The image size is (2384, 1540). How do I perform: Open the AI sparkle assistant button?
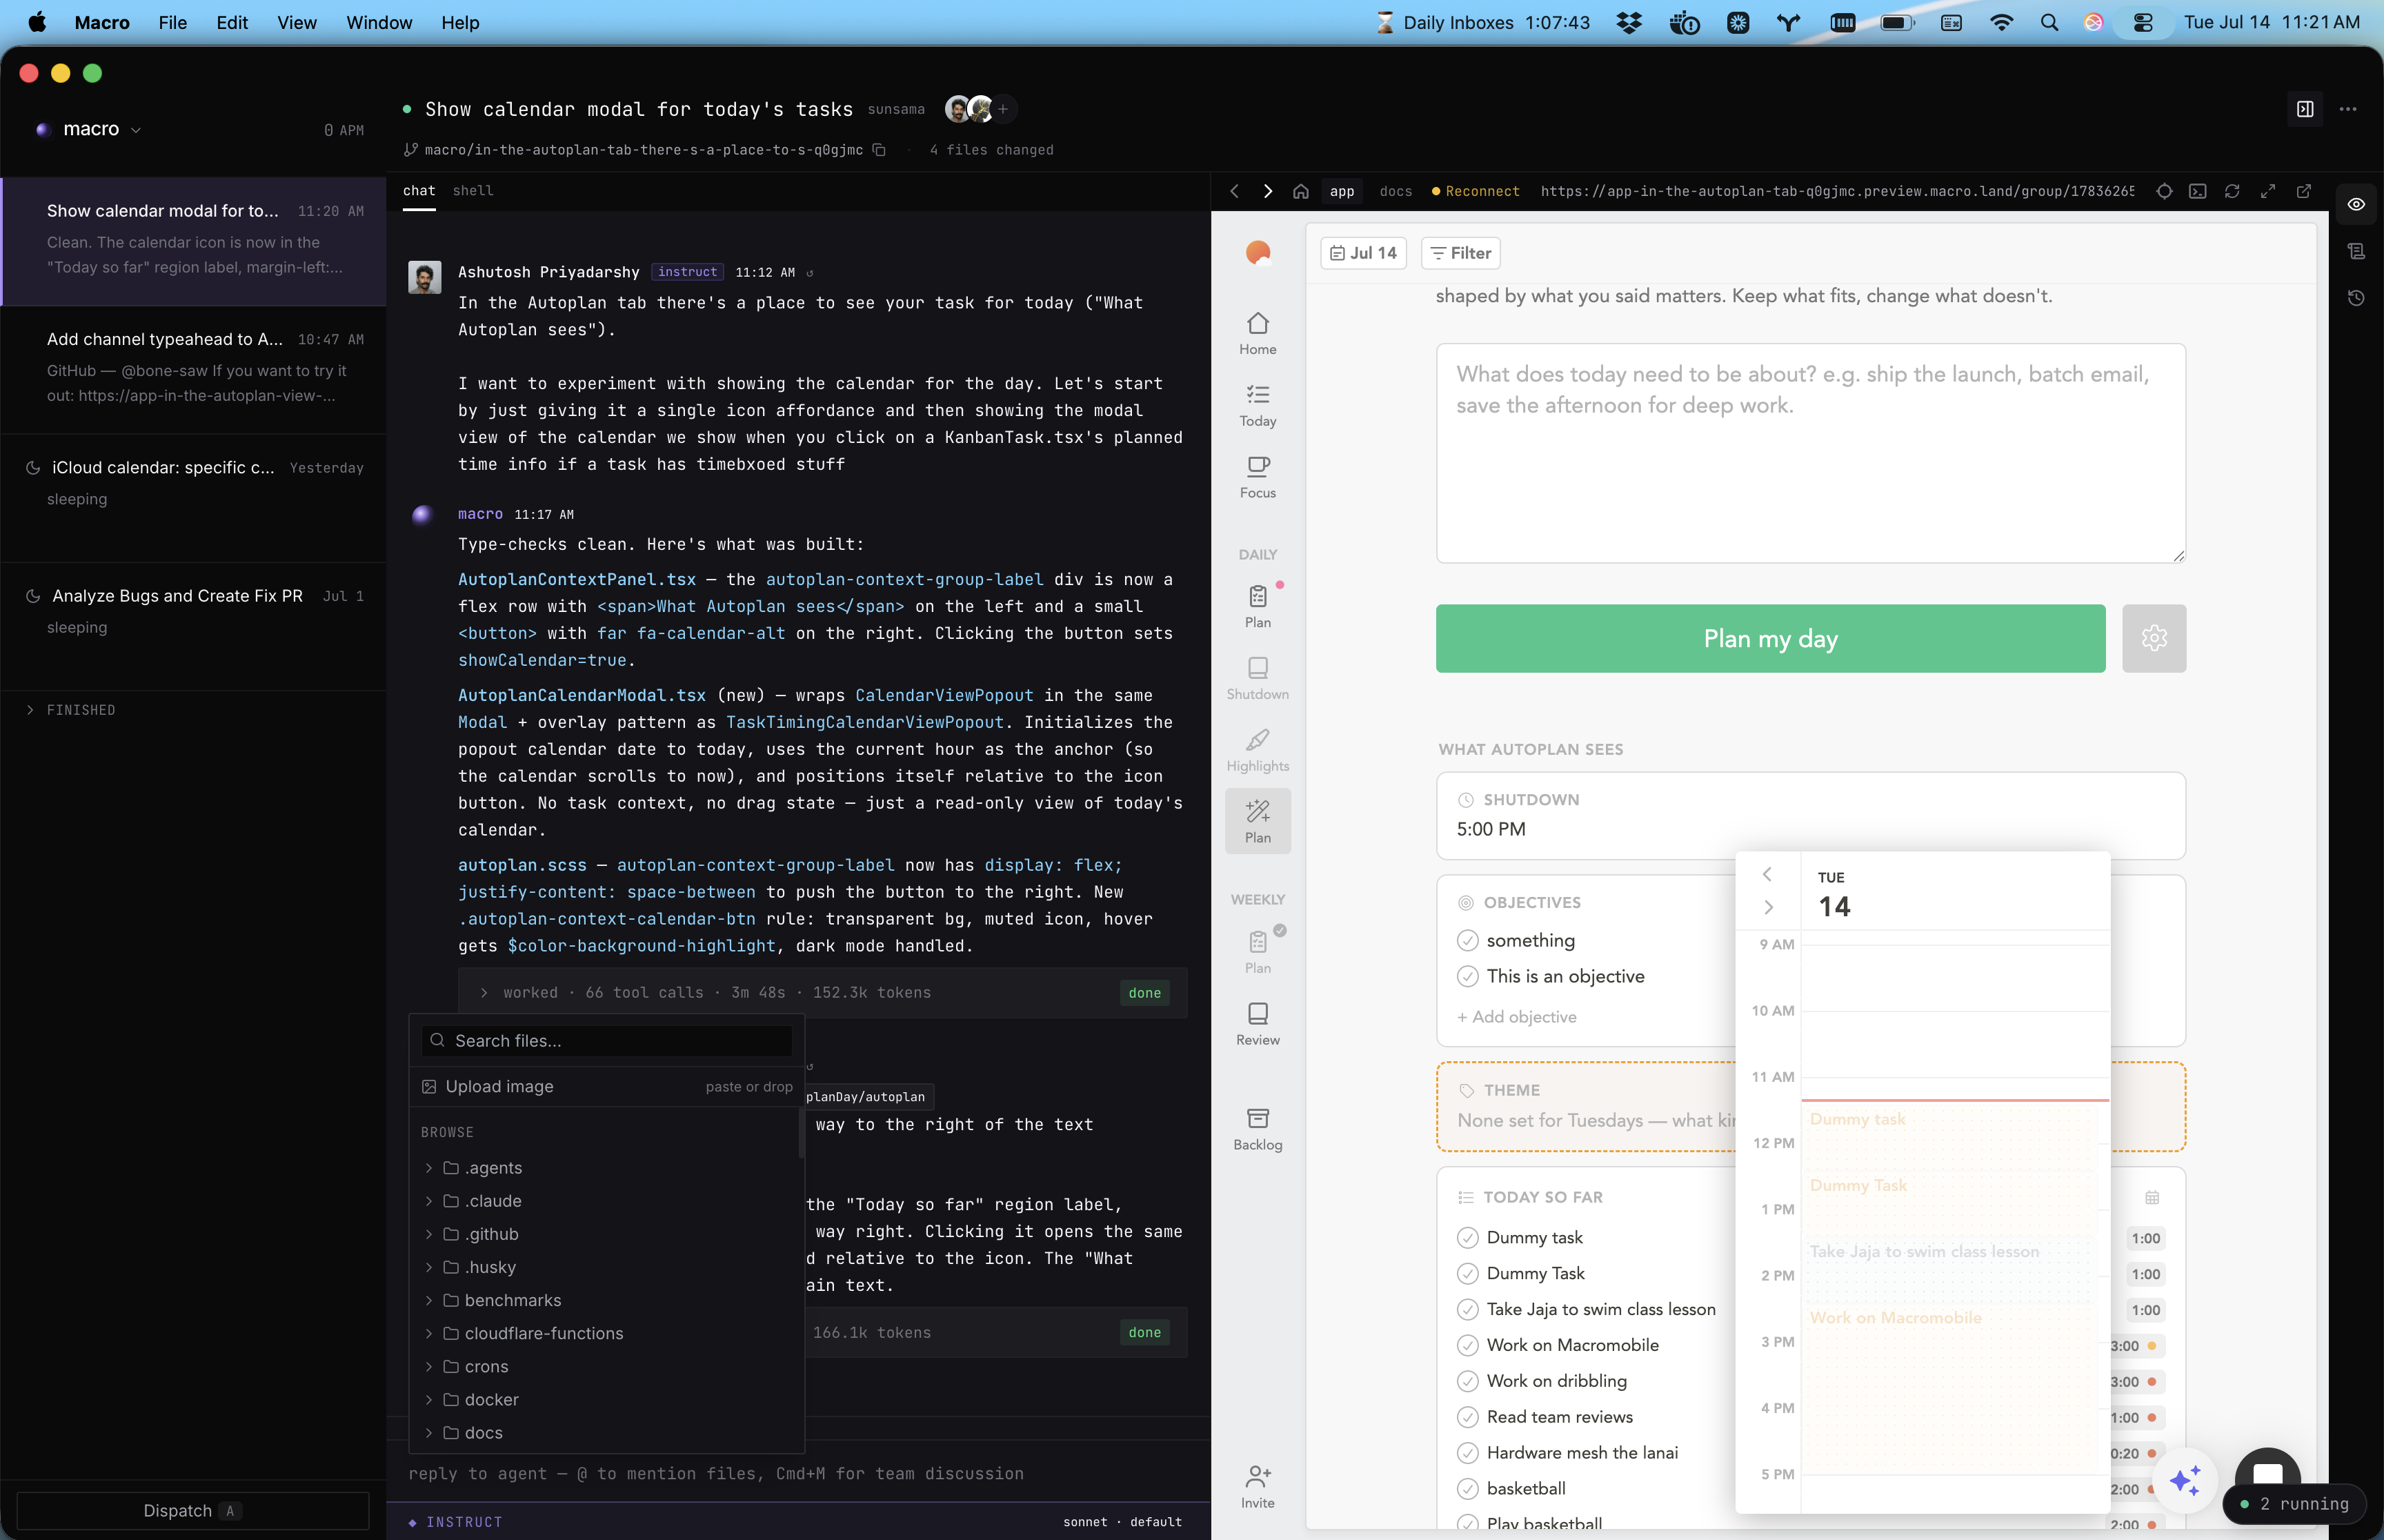[2185, 1480]
